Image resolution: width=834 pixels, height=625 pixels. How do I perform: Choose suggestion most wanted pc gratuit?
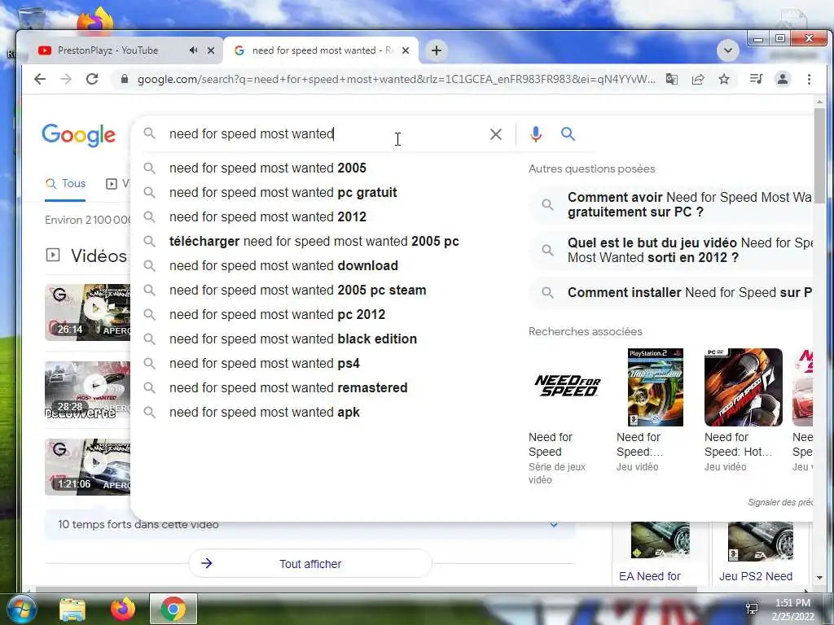coord(283,192)
